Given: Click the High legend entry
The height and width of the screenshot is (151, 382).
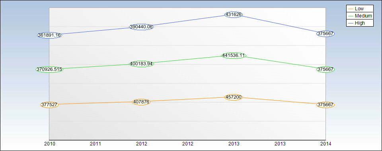Looking at the screenshot, I should coord(360,23).
